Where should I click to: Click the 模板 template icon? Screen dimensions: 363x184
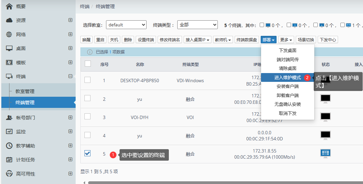(9, 63)
